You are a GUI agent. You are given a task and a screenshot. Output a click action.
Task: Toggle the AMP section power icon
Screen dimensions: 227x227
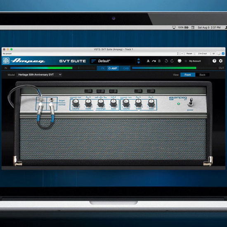(x=109, y=68)
